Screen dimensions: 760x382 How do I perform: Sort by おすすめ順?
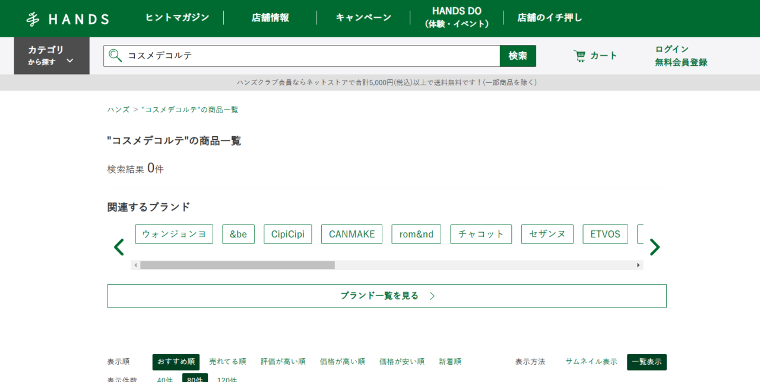tap(176, 362)
